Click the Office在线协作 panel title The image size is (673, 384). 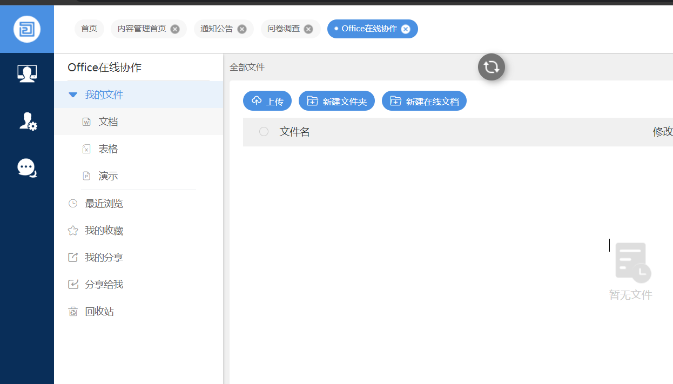click(x=104, y=68)
